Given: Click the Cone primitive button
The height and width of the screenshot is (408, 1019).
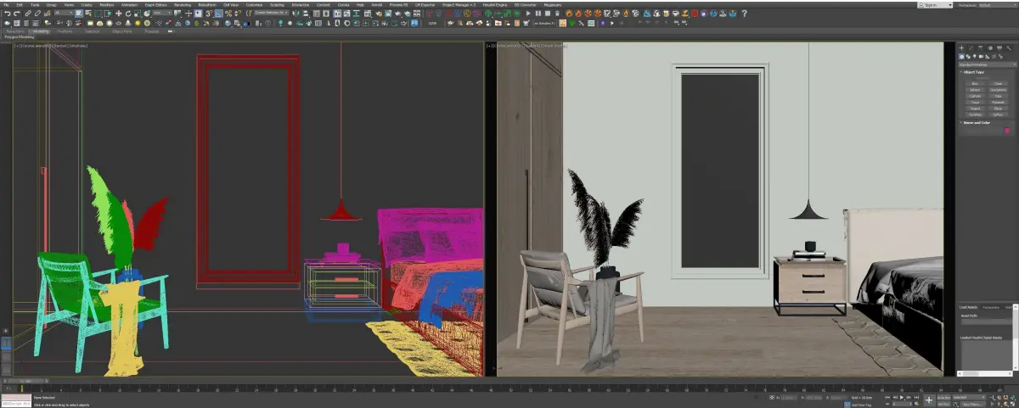Looking at the screenshot, I should (x=998, y=83).
